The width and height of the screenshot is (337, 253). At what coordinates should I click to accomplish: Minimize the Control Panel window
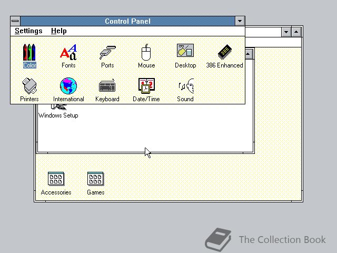click(x=240, y=21)
